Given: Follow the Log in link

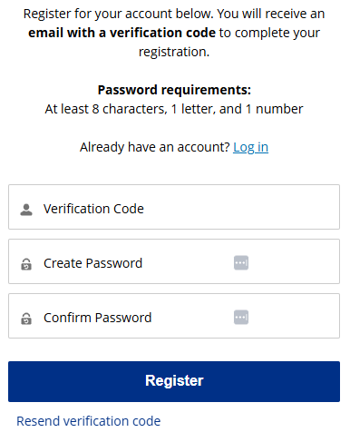Looking at the screenshot, I should tap(250, 147).
